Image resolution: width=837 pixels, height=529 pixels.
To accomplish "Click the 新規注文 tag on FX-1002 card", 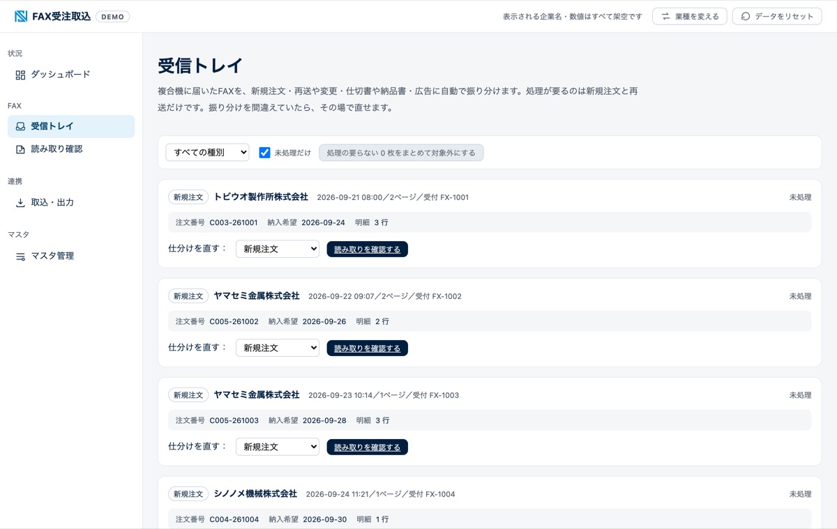I will [188, 296].
